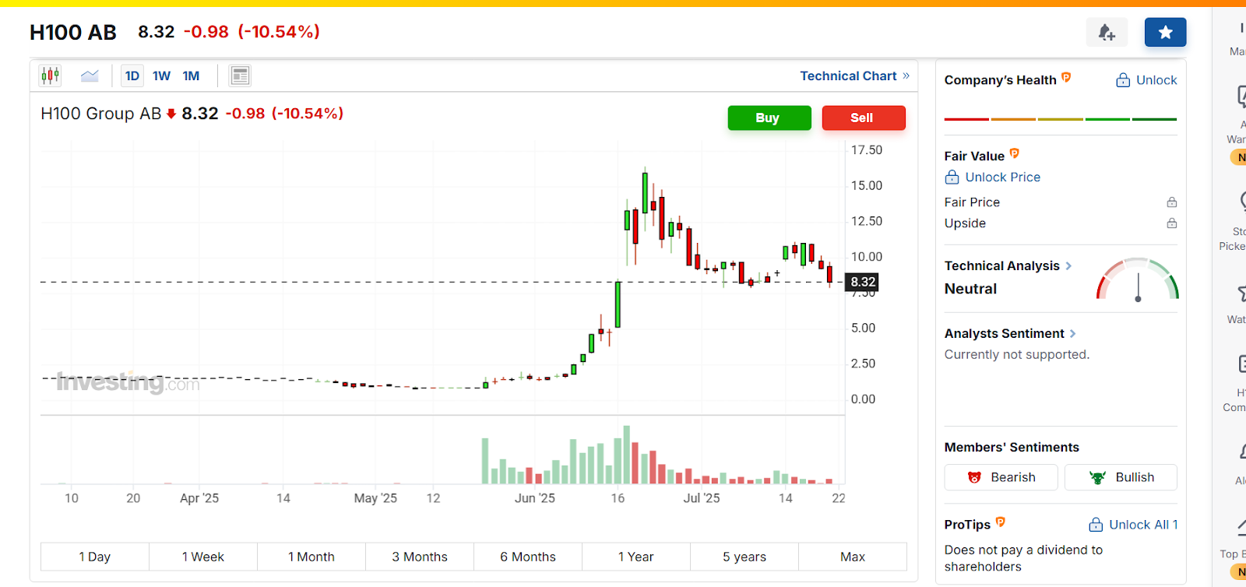
Task: Click the Pro badge next to Company's Health
Action: coord(1066,78)
